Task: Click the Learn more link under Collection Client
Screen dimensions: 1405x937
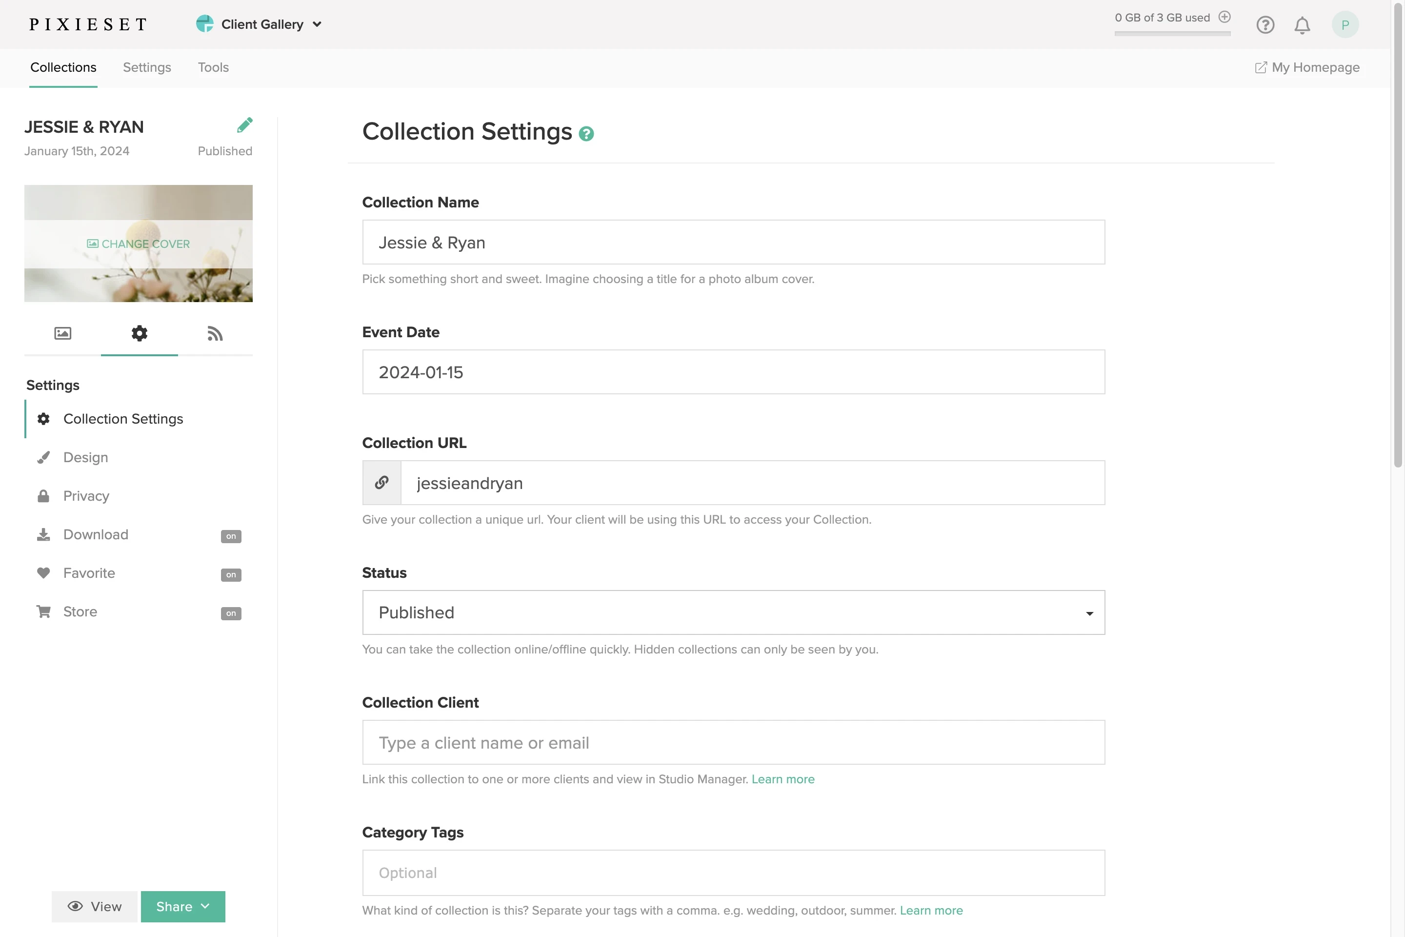Action: coord(783,779)
